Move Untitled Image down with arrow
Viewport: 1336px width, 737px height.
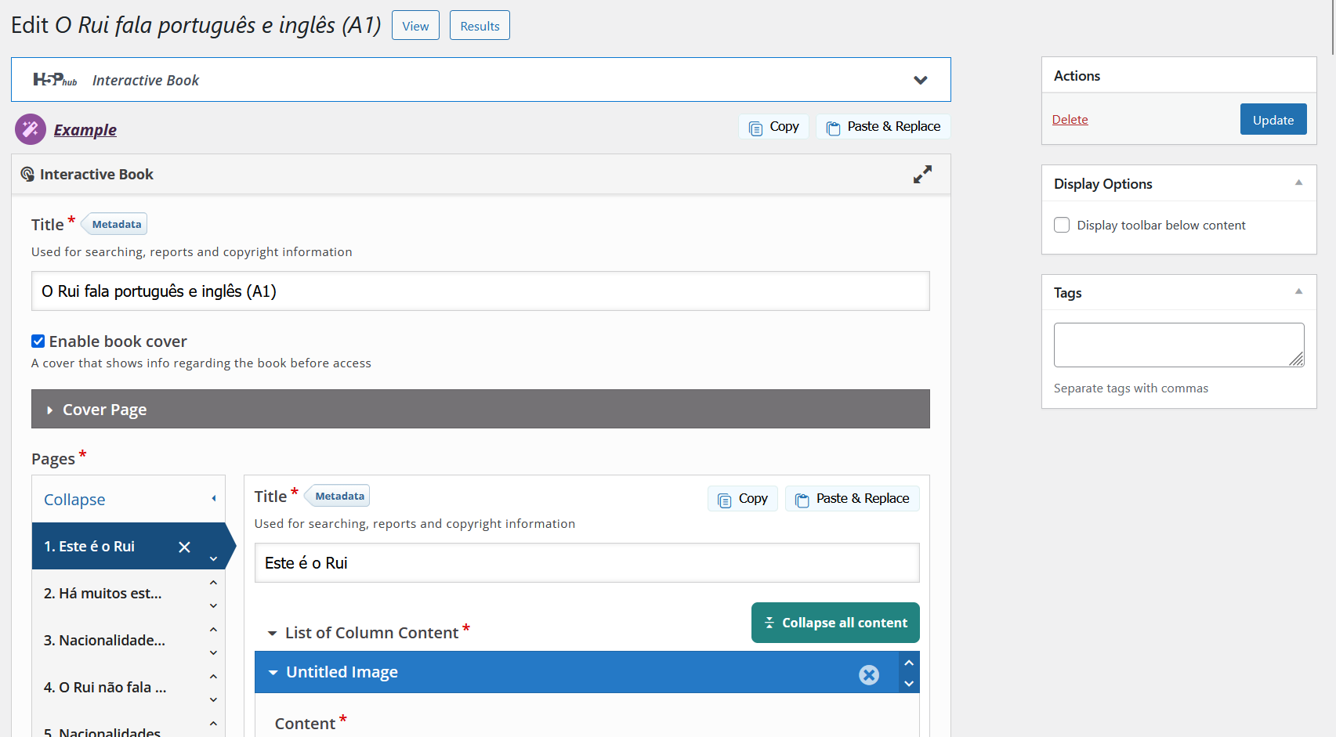pyautogui.click(x=909, y=684)
